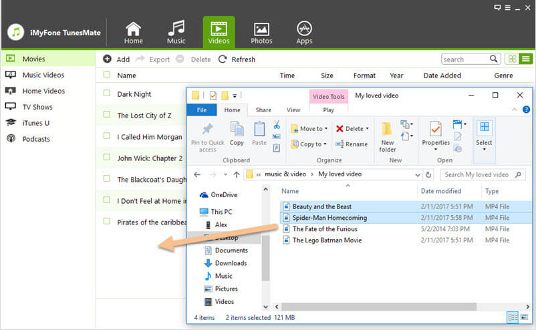Open Share tab in Explorer
The width and height of the screenshot is (536, 330).
[x=263, y=110]
